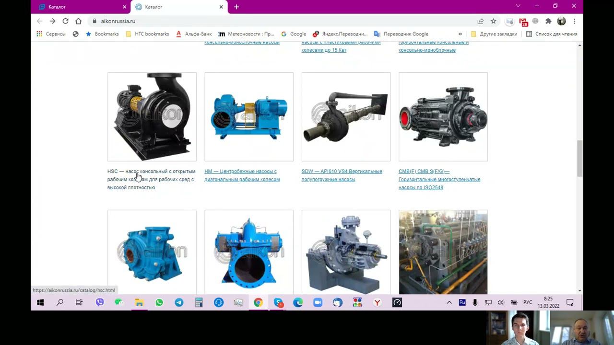Open Telegram from the taskbar
This screenshot has height=345, width=614.
[179, 302]
